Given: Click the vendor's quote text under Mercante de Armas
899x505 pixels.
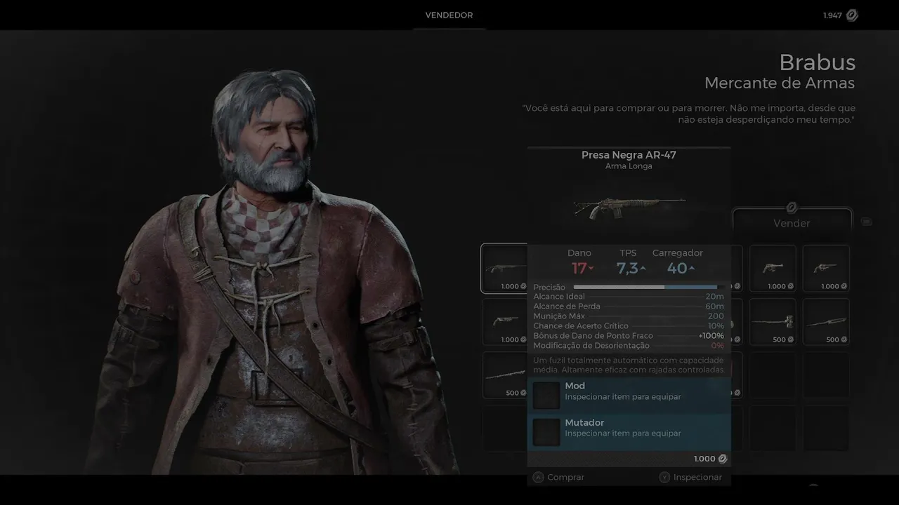Looking at the screenshot, I should 689,114.
